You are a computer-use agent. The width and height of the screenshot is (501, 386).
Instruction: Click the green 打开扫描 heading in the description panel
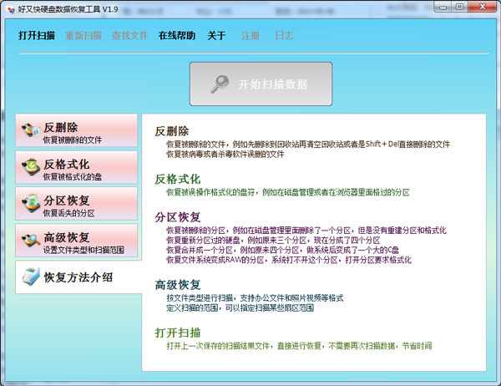178,332
